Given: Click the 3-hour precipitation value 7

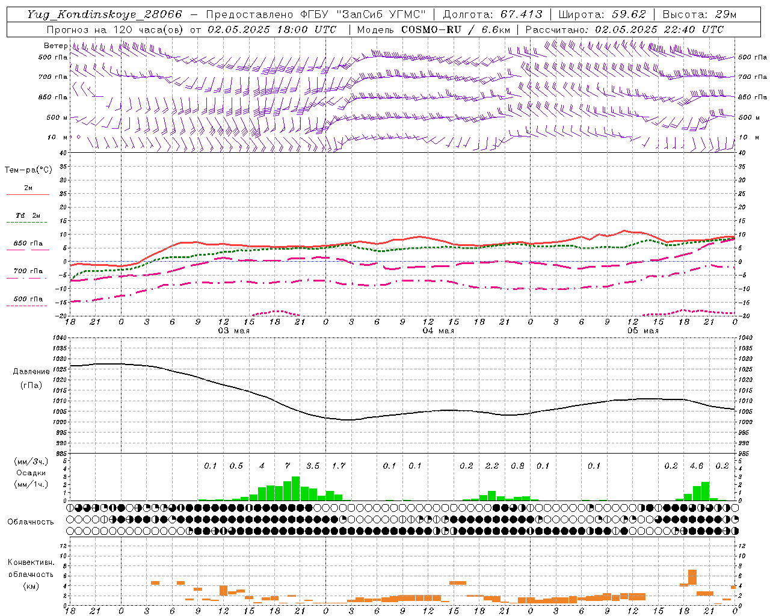Looking at the screenshot, I should 288,466.
